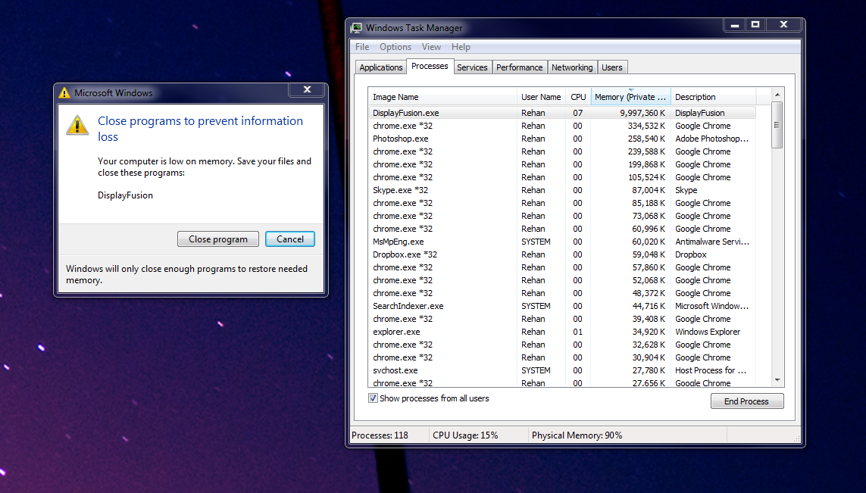
Task: Switch to the Networking tab
Action: point(572,67)
